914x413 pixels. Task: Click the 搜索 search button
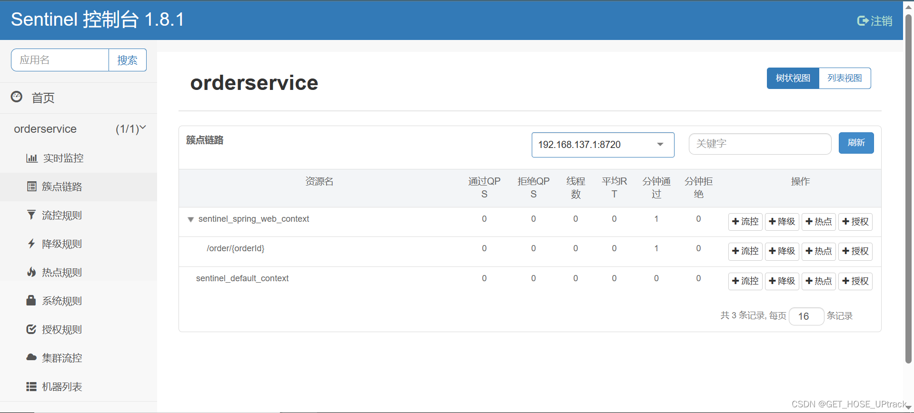coord(127,60)
